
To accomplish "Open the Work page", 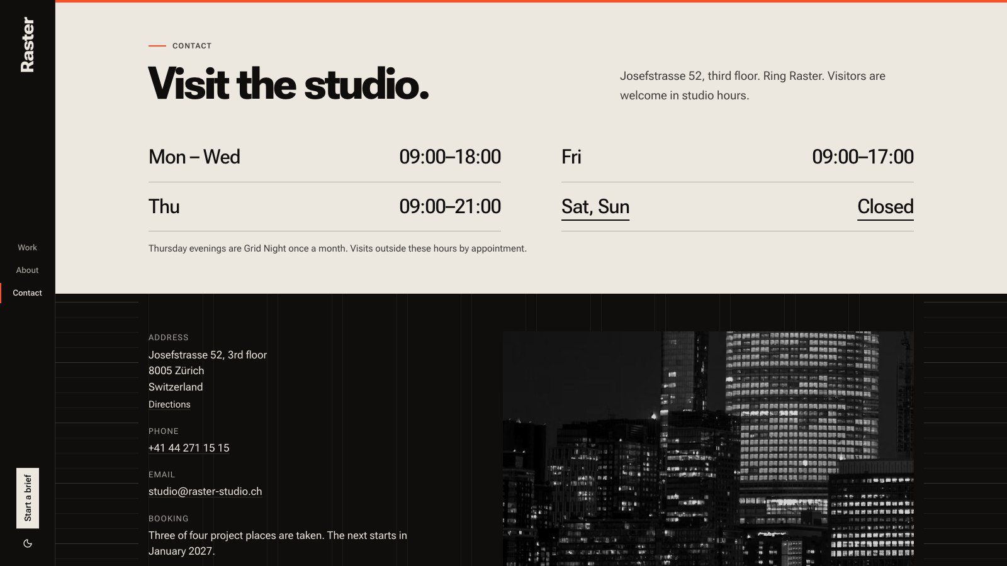I will click(x=27, y=247).
